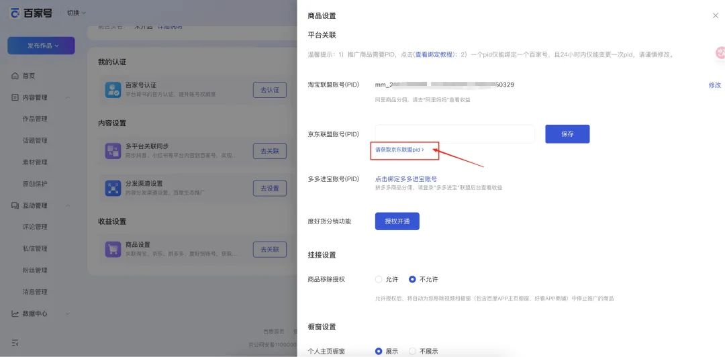The width and height of the screenshot is (725, 357).
Task: Open 话题管理 in the sidebar
Action: pyautogui.click(x=35, y=140)
